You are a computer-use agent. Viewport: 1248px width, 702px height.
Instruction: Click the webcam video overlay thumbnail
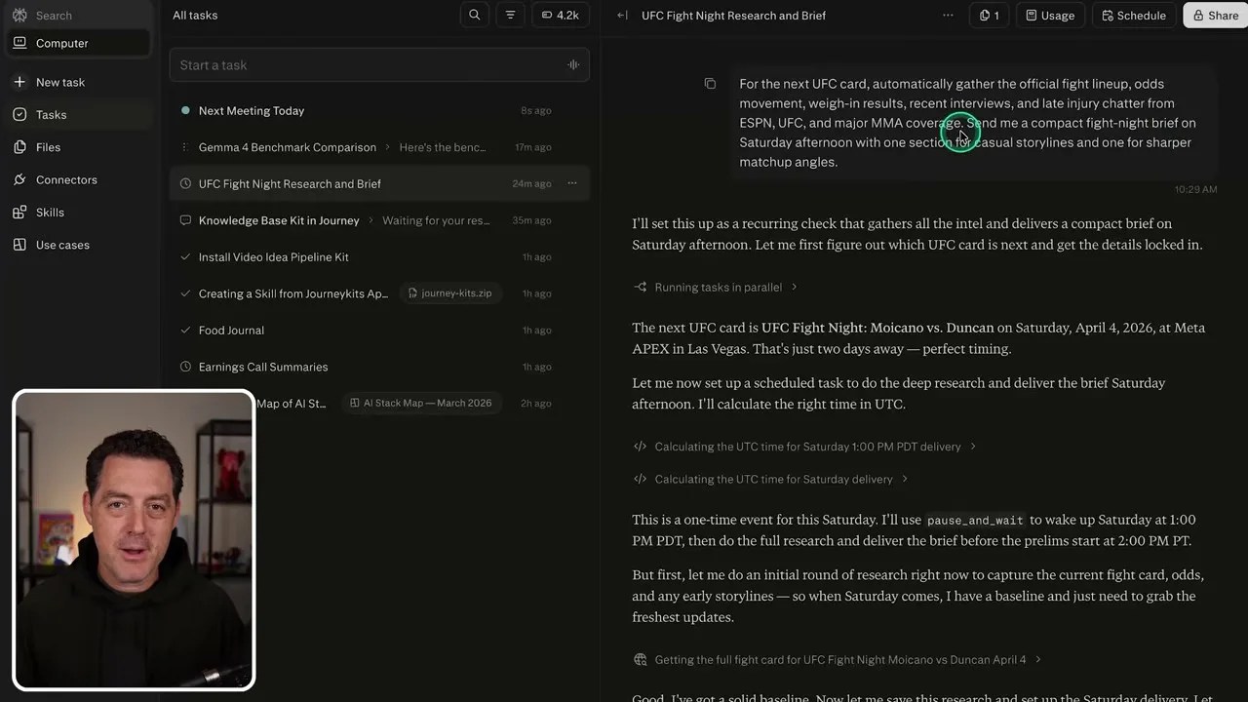[x=134, y=539]
